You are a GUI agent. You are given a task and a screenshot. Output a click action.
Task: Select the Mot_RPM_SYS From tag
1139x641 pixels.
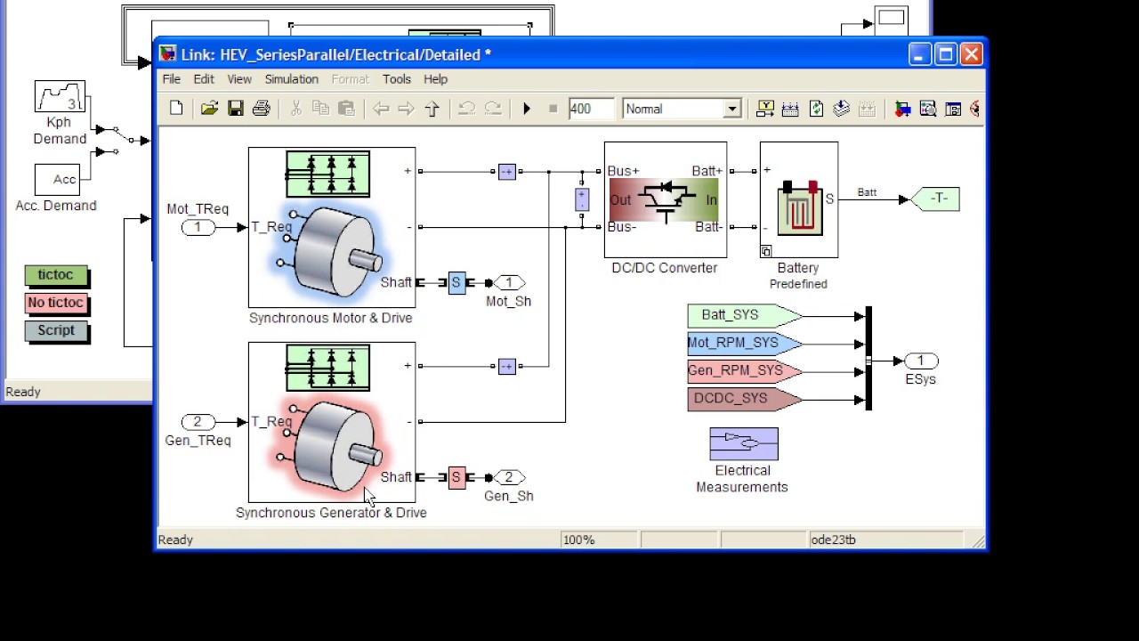click(744, 343)
